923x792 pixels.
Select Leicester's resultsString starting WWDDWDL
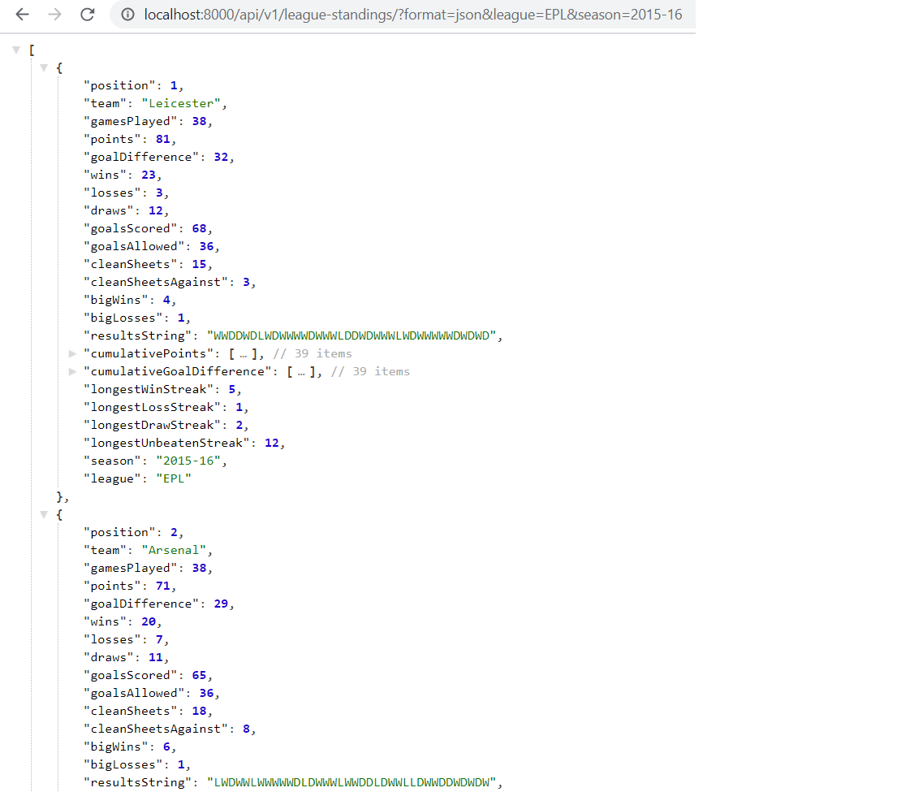coord(352,335)
